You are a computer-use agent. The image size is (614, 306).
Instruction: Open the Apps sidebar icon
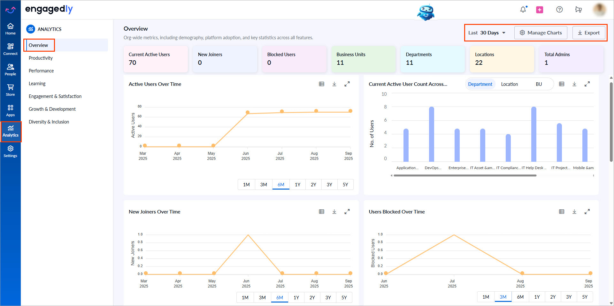(10, 110)
